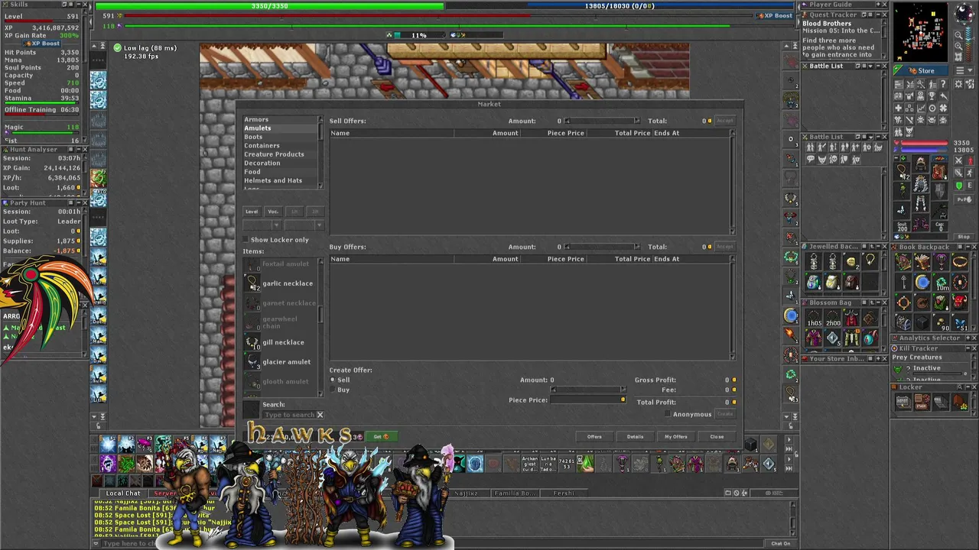The image size is (979, 550).
Task: Select garnet necklace in Items list
Action: tap(280, 303)
